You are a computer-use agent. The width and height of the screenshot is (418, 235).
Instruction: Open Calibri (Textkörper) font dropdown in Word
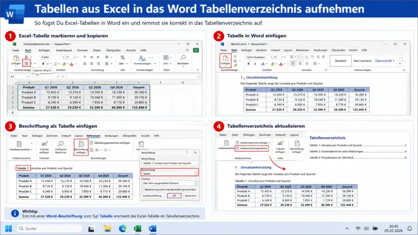271,57
